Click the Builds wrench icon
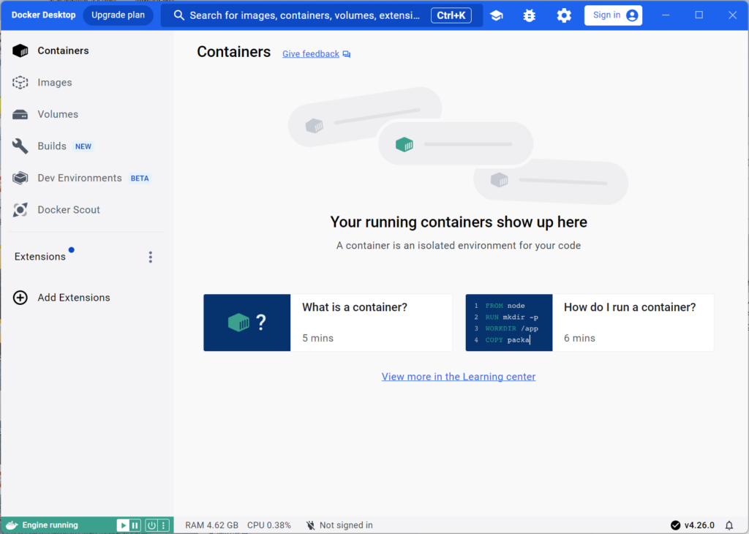This screenshot has width=749, height=534. coord(20,146)
